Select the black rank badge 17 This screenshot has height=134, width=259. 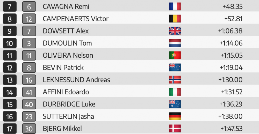tap(10, 129)
